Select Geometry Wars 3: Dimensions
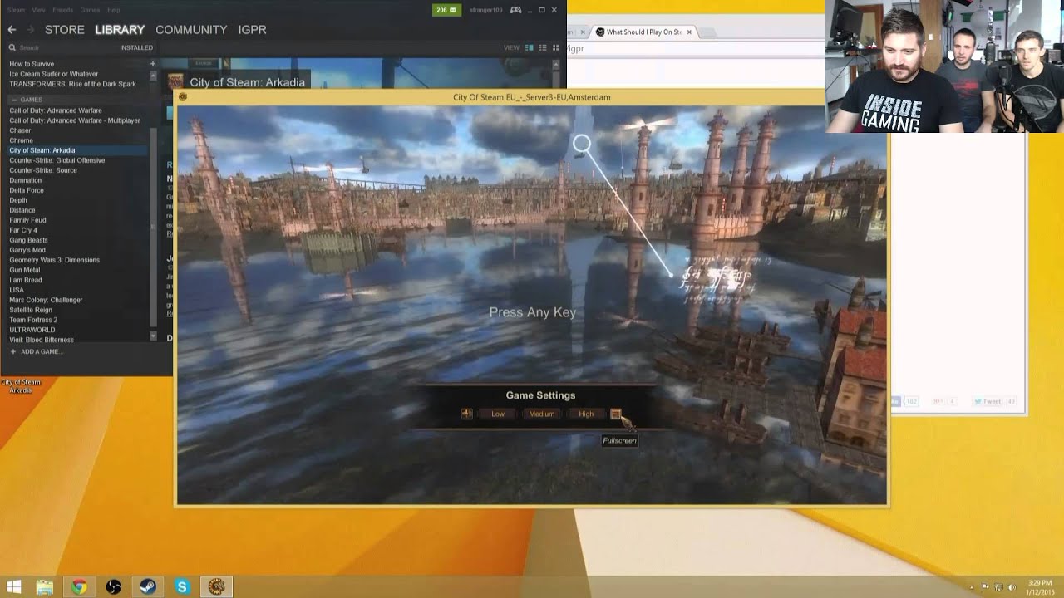 pos(55,260)
